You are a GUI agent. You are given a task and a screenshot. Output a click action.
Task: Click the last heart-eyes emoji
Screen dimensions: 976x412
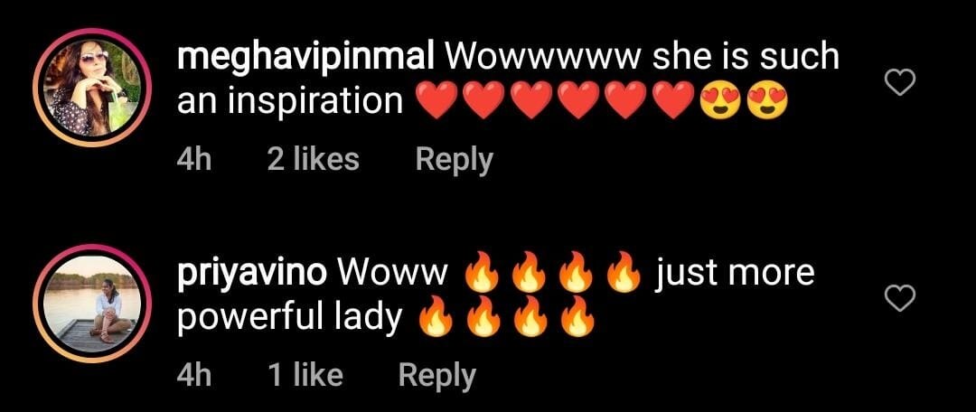[x=767, y=101]
